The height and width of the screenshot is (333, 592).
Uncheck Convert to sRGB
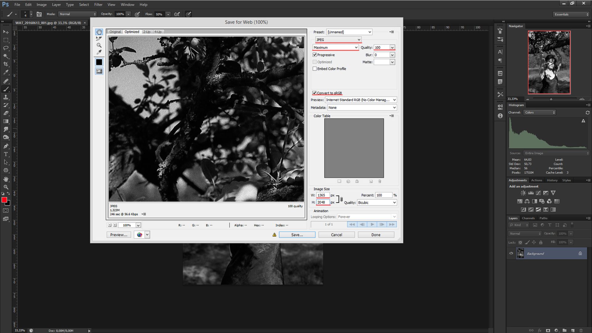pos(314,93)
